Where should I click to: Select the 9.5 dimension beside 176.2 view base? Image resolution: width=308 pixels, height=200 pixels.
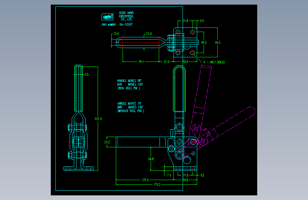pyautogui.click(x=202, y=175)
